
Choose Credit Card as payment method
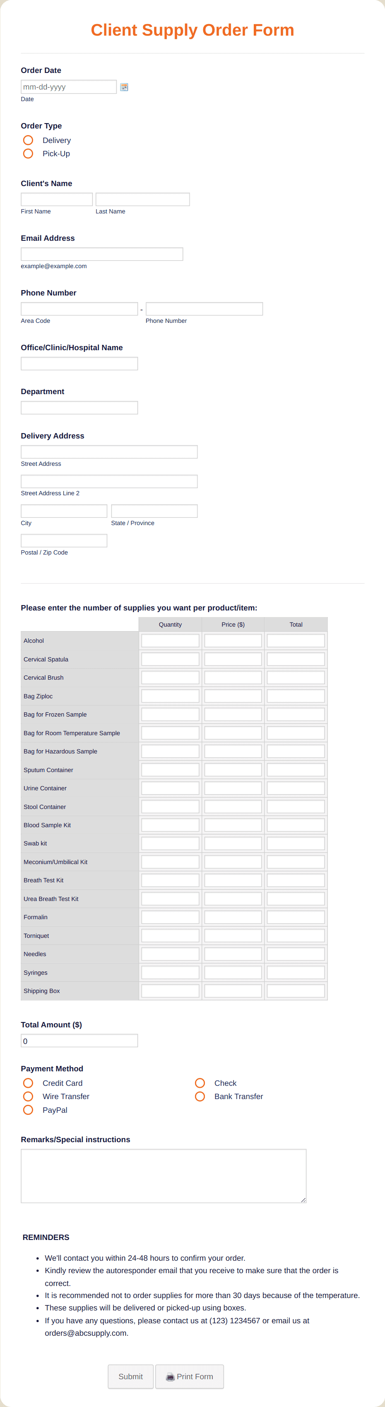click(x=28, y=1082)
